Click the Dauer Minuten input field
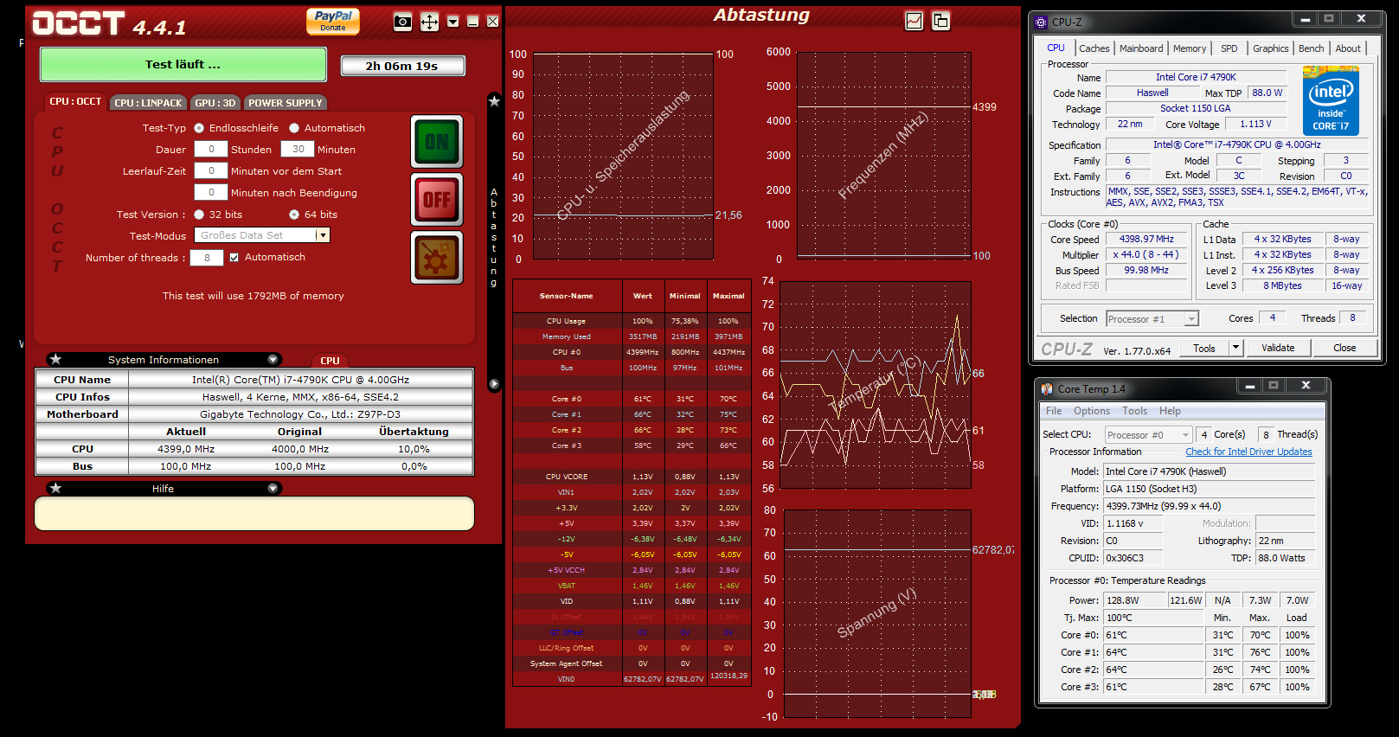The image size is (1399, 737). pos(298,149)
